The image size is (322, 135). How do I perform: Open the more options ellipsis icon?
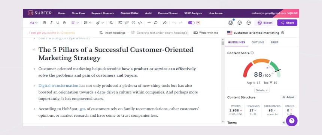(x=249, y=23)
